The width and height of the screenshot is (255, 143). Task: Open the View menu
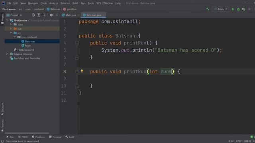(x=23, y=3)
